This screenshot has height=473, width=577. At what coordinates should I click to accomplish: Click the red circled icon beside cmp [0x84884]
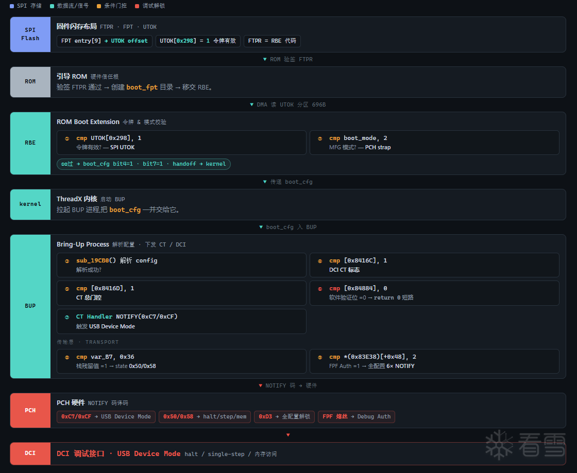click(x=320, y=289)
